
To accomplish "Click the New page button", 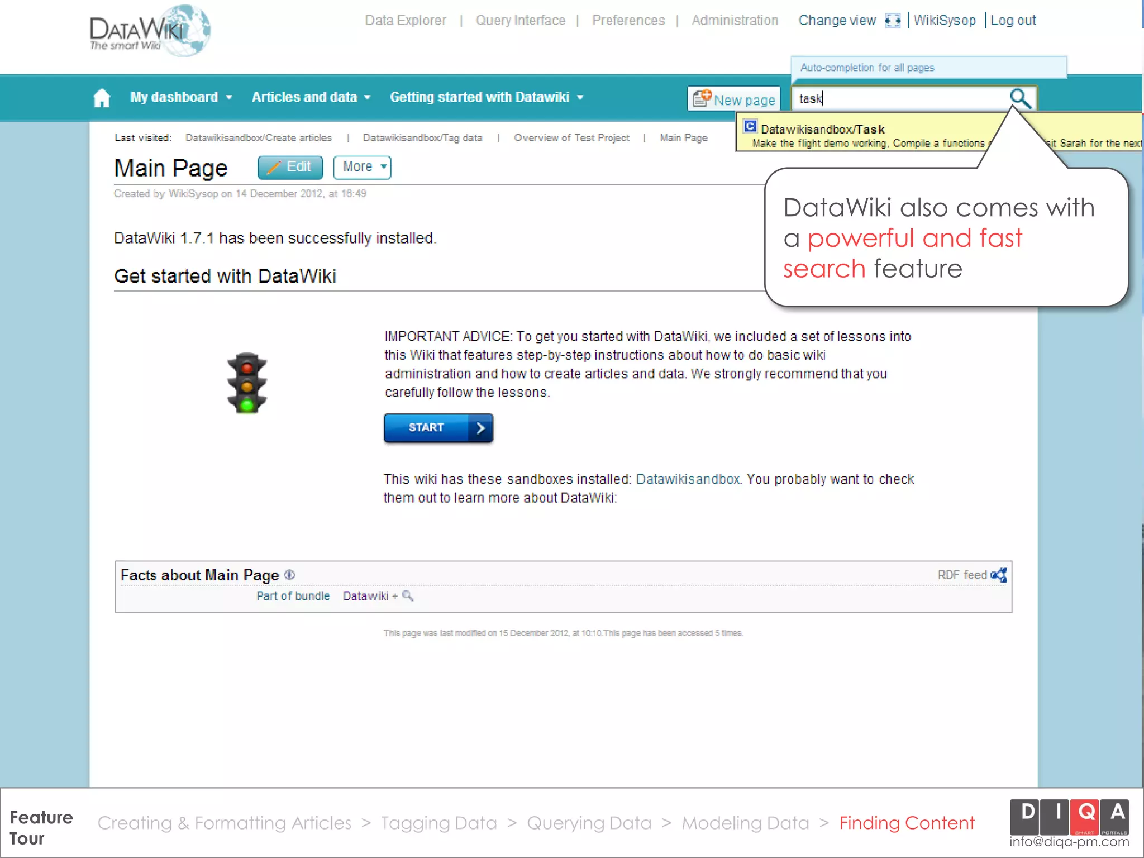I will click(x=733, y=99).
